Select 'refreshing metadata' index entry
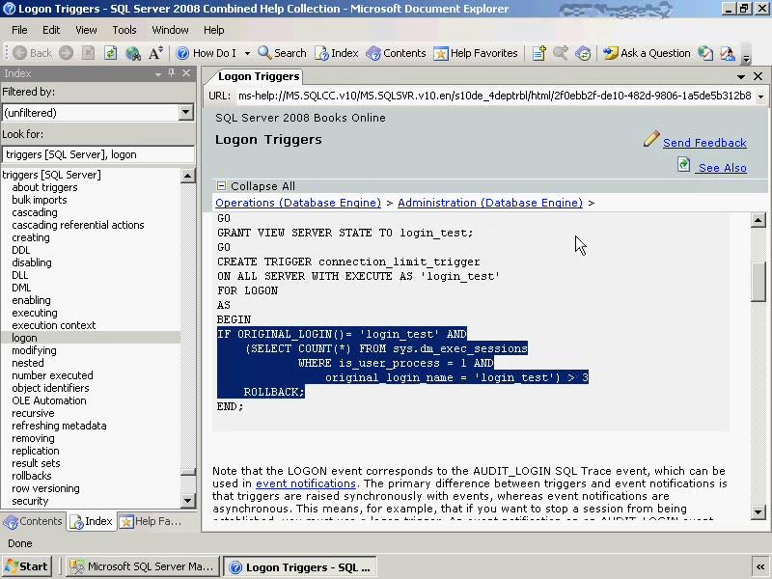 59,426
